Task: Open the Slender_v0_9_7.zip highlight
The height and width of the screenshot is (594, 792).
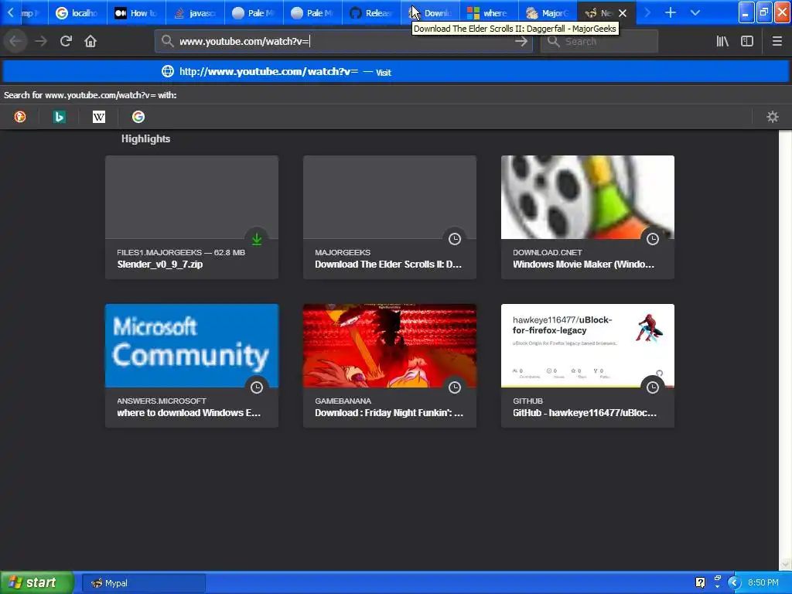Action: coord(192,217)
